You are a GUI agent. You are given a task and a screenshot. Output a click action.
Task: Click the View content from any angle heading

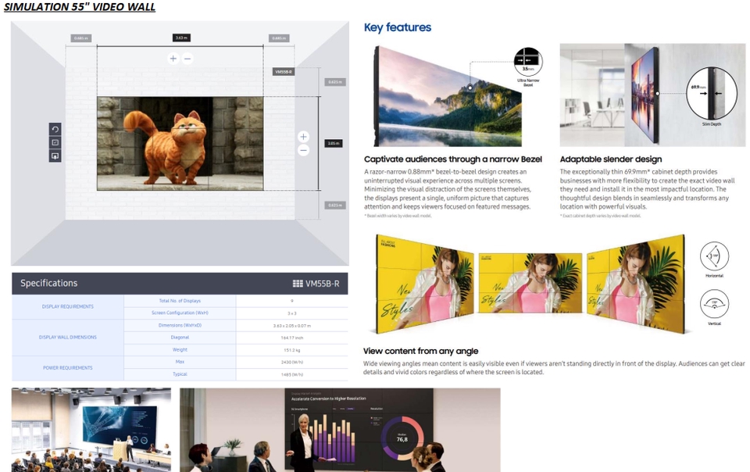(420, 351)
